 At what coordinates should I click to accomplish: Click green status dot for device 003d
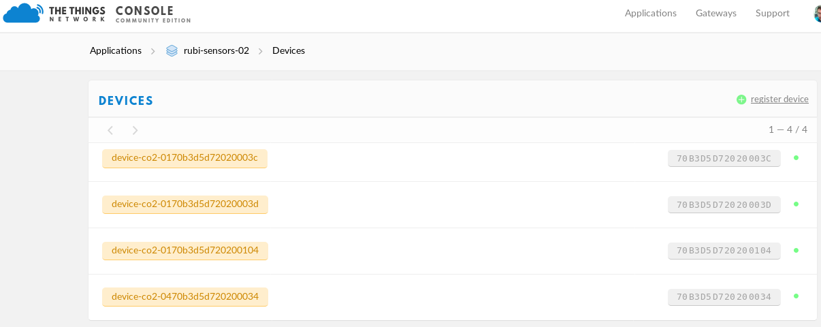[796, 204]
